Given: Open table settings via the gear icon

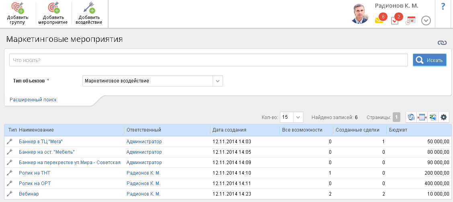Looking at the screenshot, I should [444, 117].
